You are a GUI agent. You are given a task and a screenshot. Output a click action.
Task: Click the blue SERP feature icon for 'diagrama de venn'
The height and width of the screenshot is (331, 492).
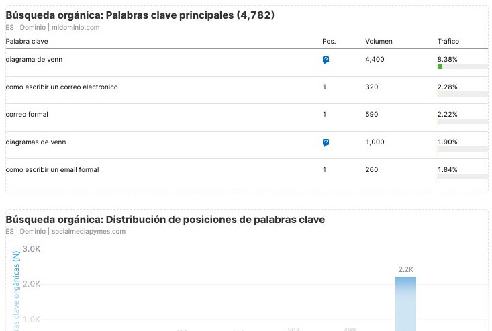point(326,60)
